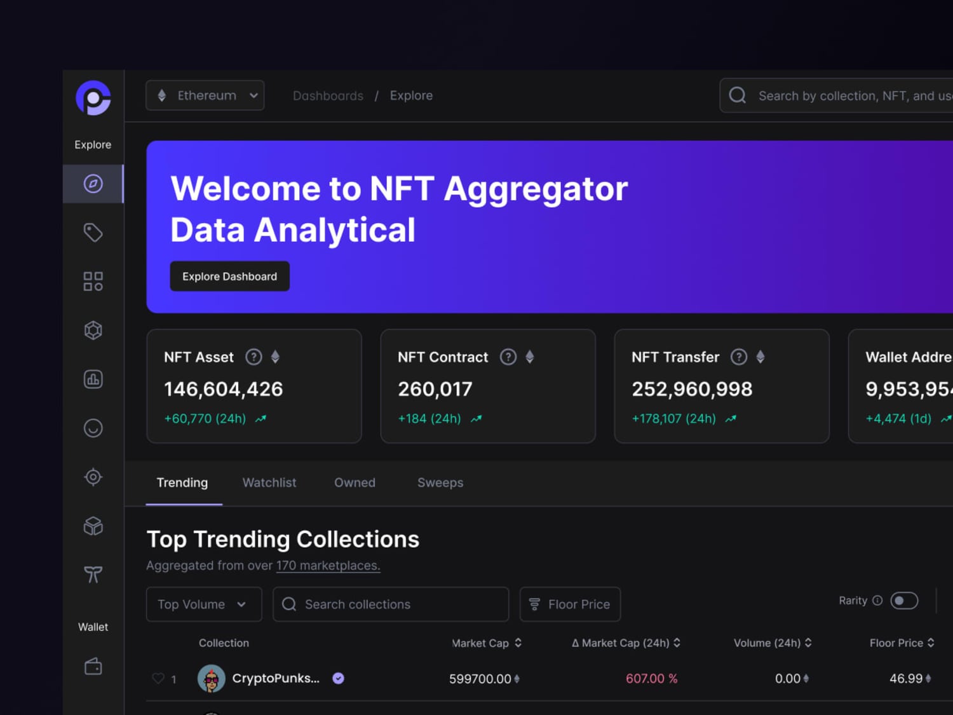The height and width of the screenshot is (715, 953).
Task: Open the Wallet icon in sidebar
Action: coord(93,667)
